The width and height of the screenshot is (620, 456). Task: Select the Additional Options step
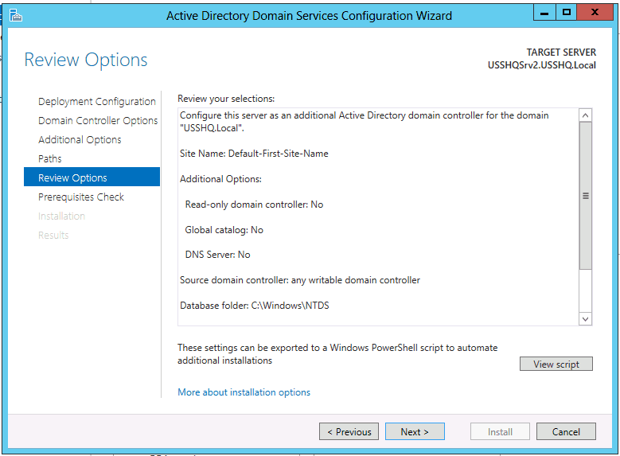(x=80, y=139)
